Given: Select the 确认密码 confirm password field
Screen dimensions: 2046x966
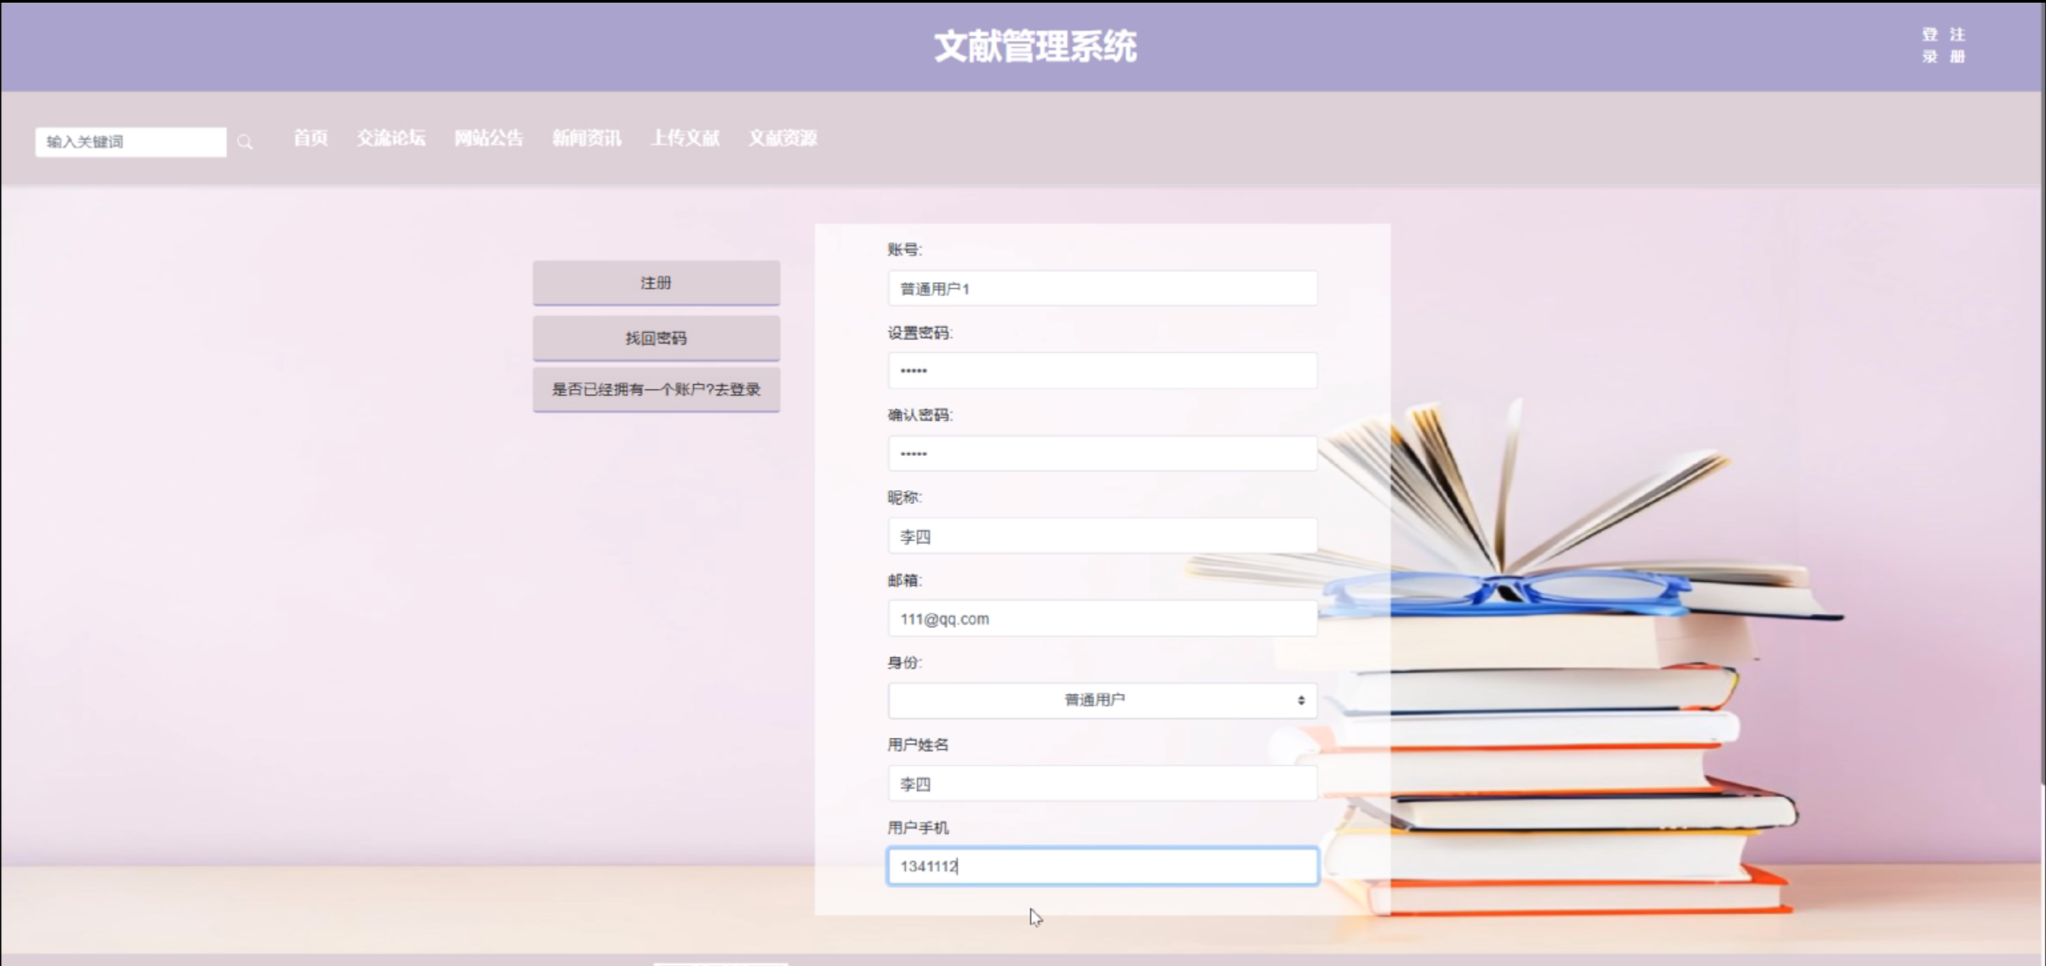Looking at the screenshot, I should point(1102,454).
